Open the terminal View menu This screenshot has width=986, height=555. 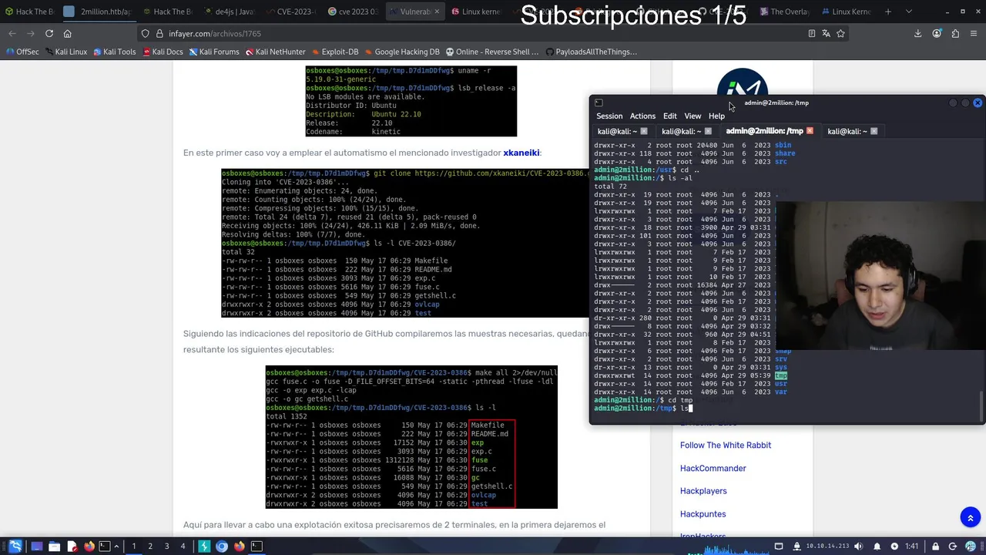point(693,116)
